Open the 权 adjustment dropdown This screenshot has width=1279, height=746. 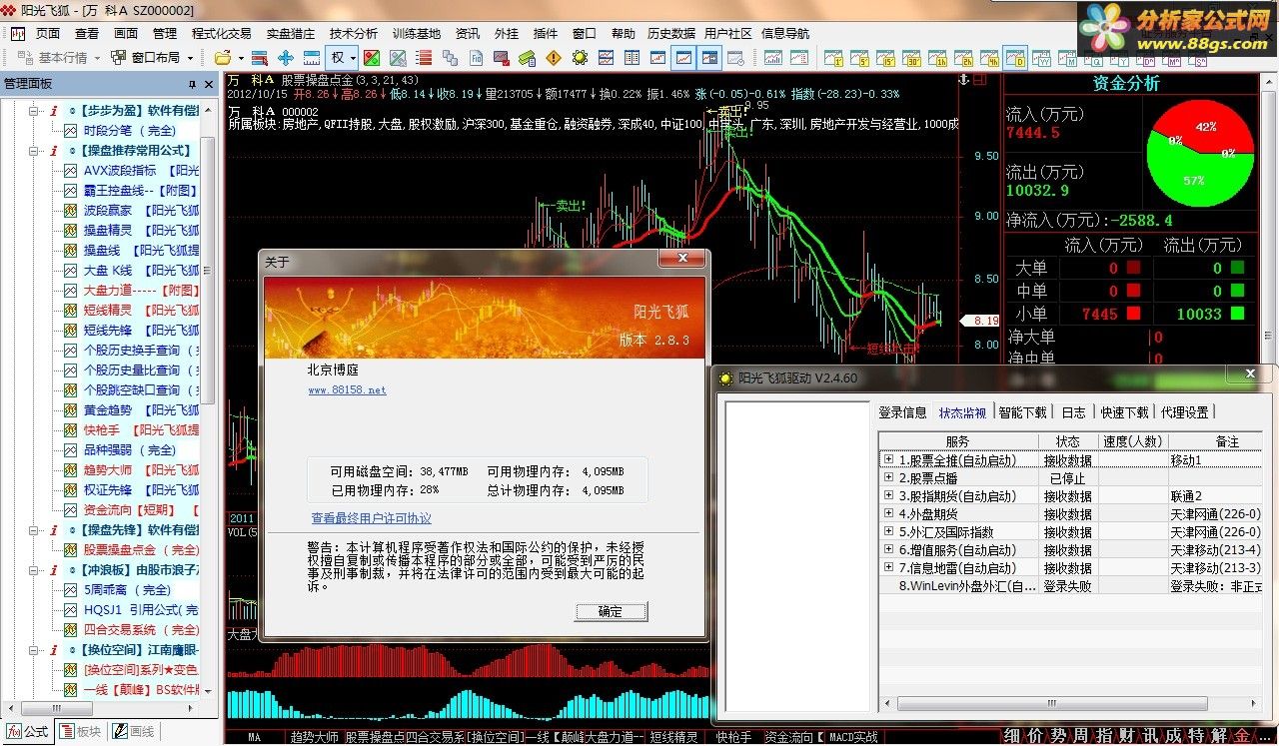(x=353, y=58)
